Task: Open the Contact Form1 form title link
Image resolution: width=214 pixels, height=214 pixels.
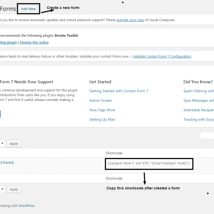Action: (7, 163)
